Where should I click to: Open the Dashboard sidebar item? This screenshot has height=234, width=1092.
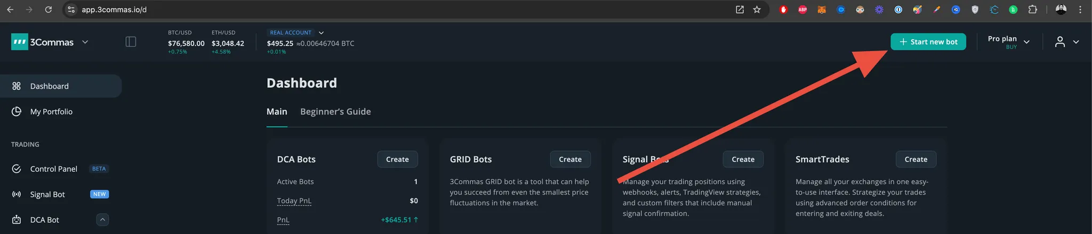49,86
